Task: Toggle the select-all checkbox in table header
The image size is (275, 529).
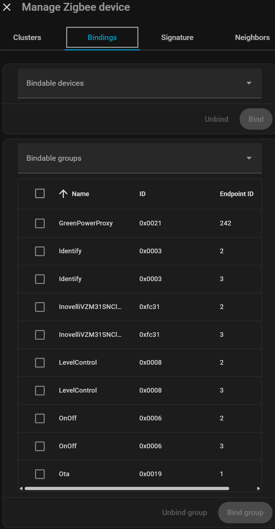Action: tap(40, 194)
